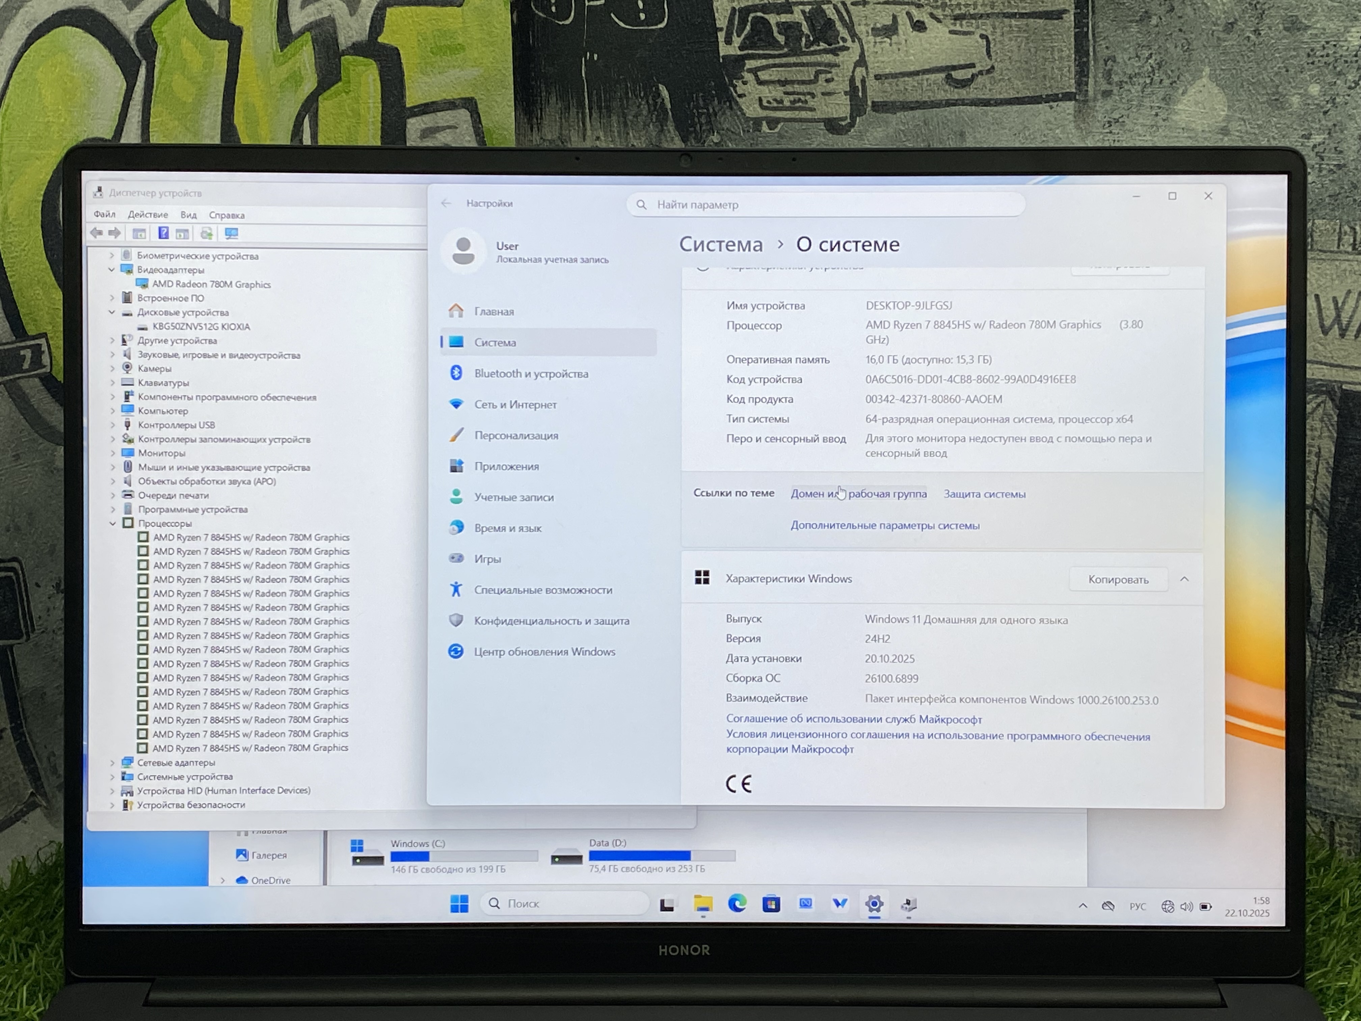
Task: Open the Действие menu
Action: (x=148, y=215)
